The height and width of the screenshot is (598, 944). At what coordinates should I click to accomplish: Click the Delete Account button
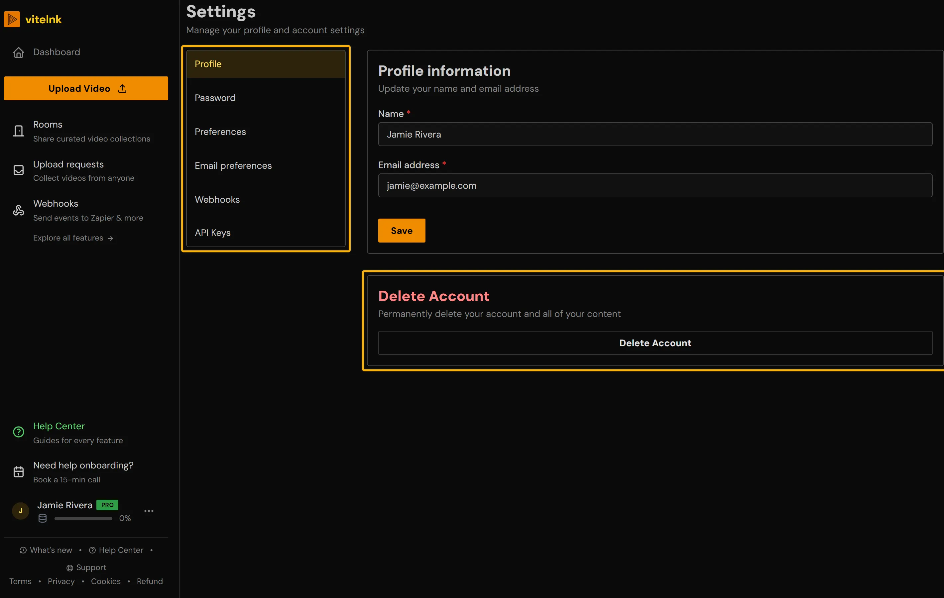[x=655, y=343]
